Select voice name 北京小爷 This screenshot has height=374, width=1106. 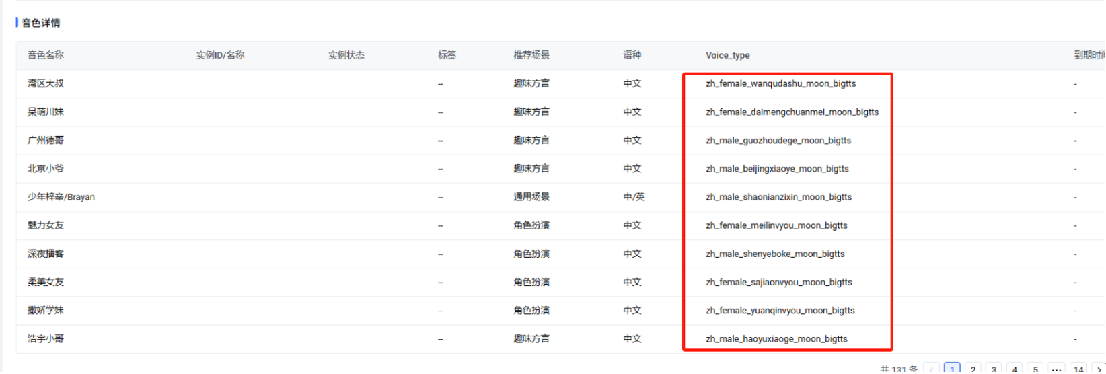[x=46, y=168]
